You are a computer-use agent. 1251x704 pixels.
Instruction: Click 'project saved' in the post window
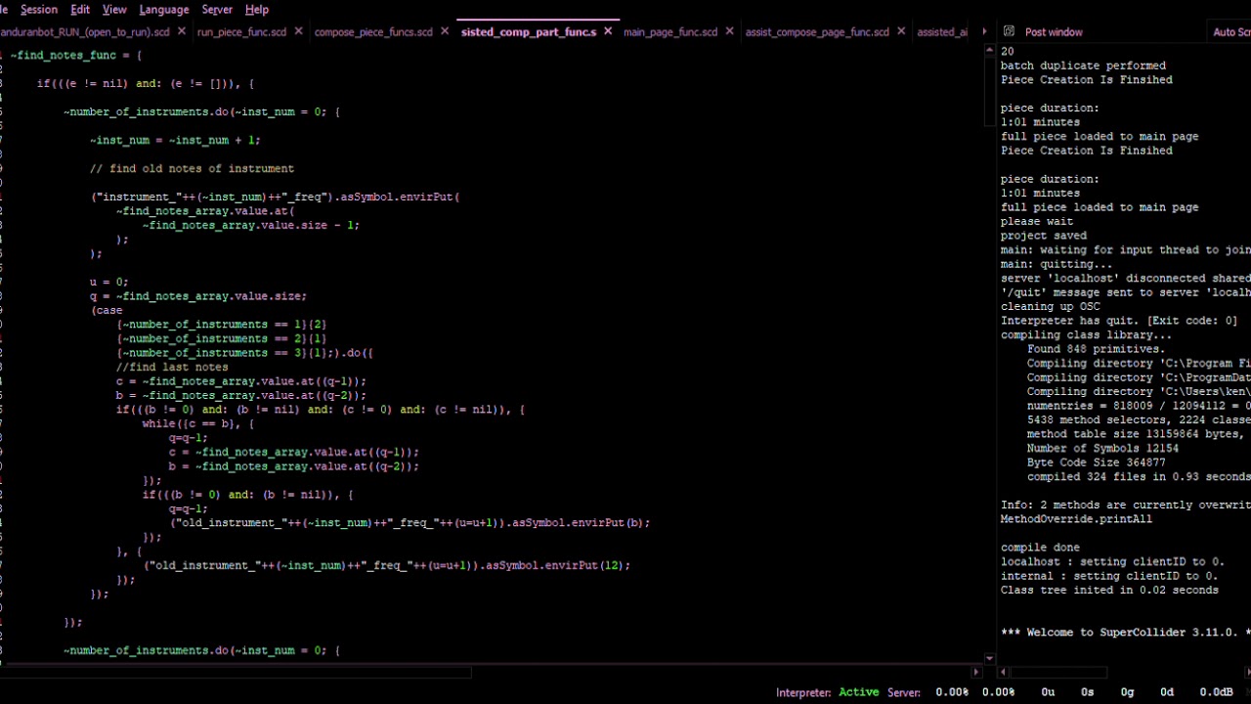click(1043, 236)
